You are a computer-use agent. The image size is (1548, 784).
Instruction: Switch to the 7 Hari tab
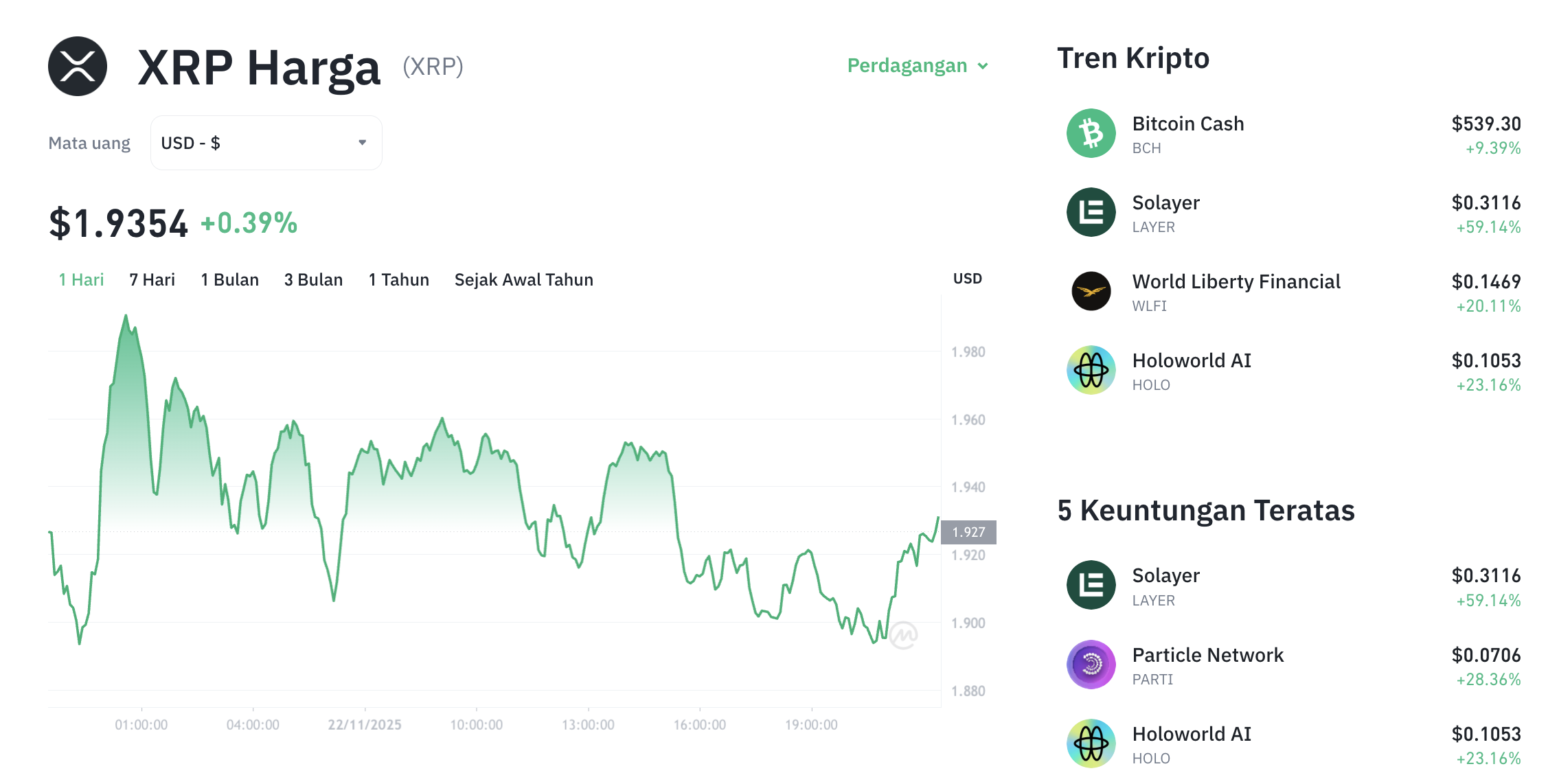(x=152, y=279)
